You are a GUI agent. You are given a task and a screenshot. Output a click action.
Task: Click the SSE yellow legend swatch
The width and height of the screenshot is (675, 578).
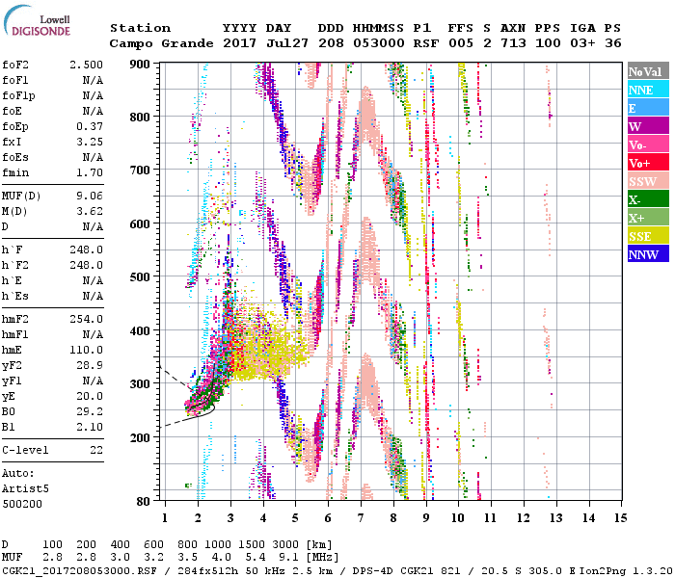coord(647,236)
